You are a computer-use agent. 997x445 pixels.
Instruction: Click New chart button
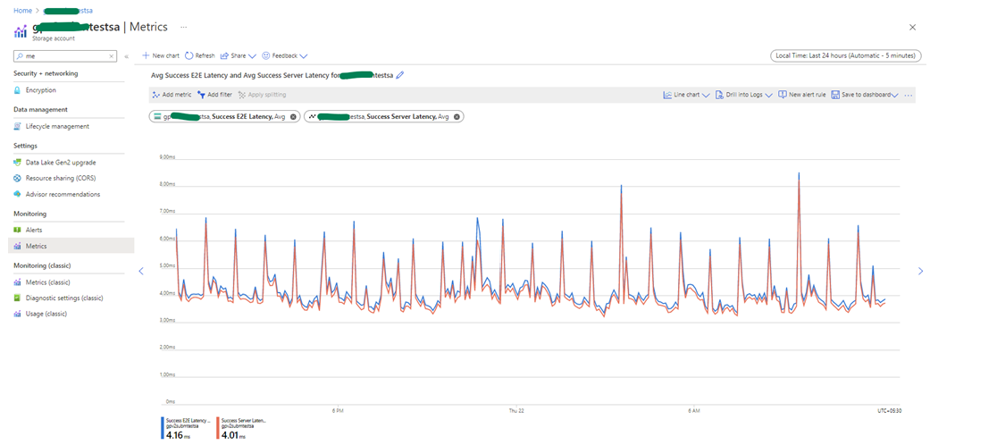(161, 56)
